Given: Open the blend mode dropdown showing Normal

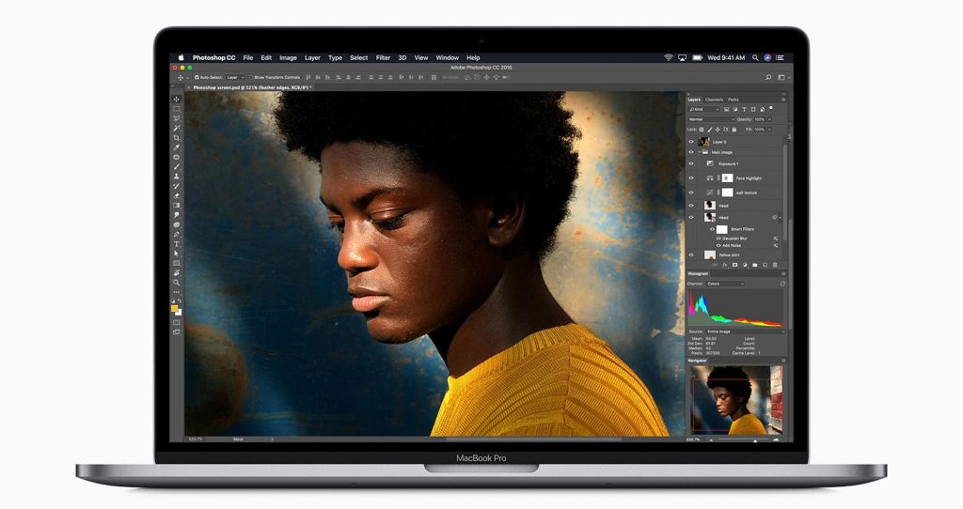Looking at the screenshot, I should coord(711,119).
